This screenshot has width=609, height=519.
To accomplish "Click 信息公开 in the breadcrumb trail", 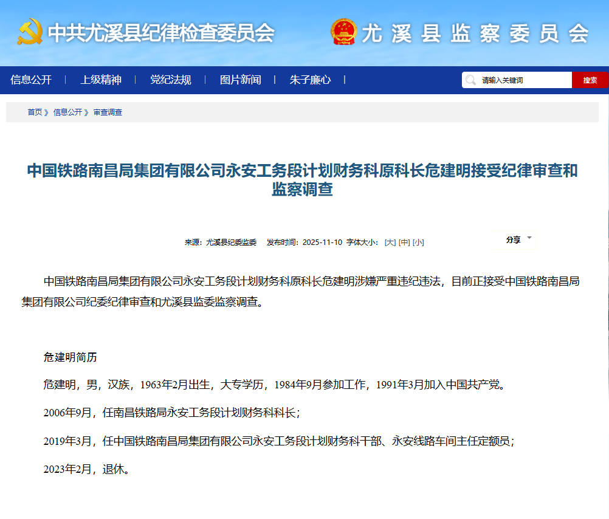I will 67,112.
